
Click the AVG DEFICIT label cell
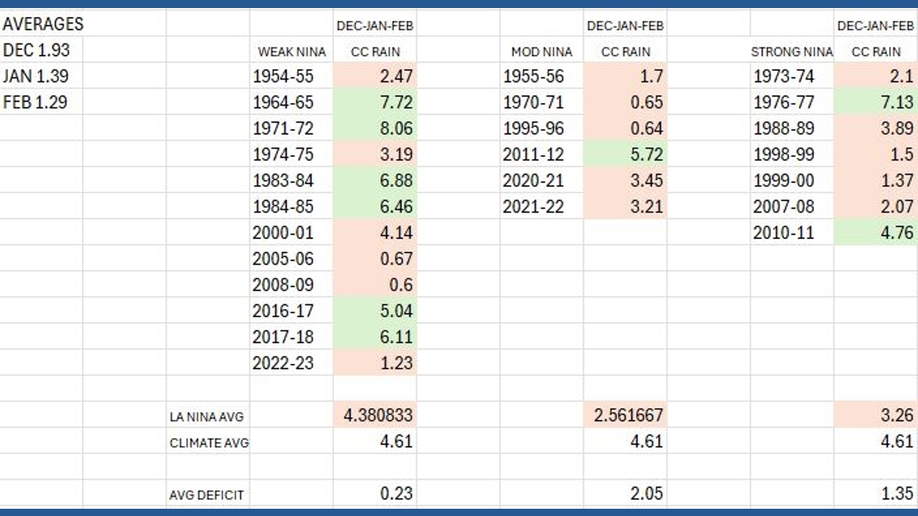[206, 495]
